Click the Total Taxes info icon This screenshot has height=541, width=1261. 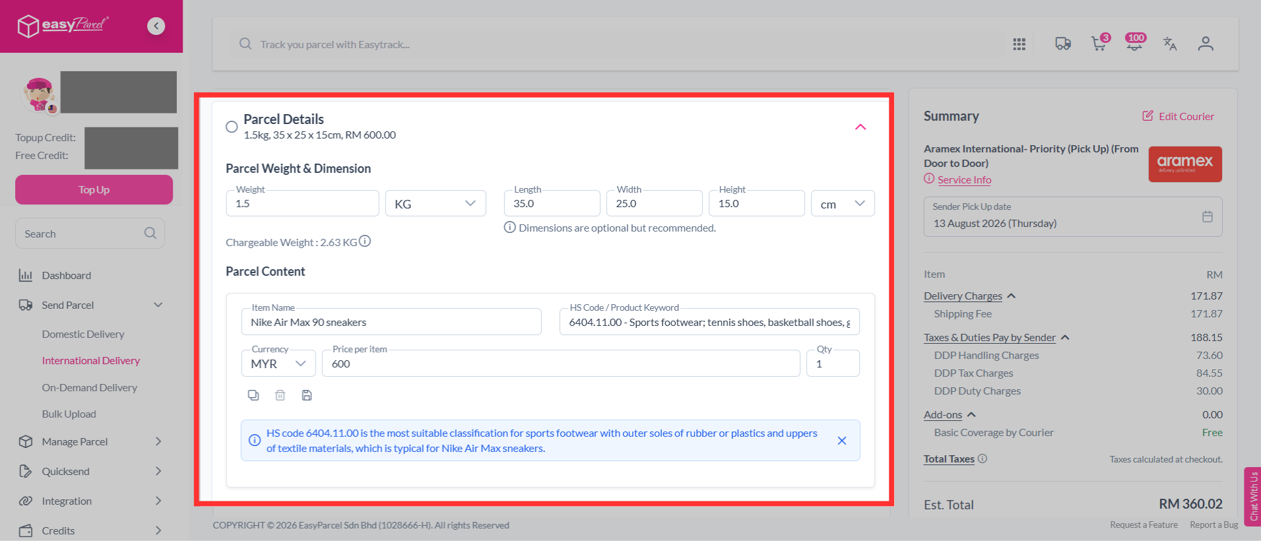(x=983, y=459)
